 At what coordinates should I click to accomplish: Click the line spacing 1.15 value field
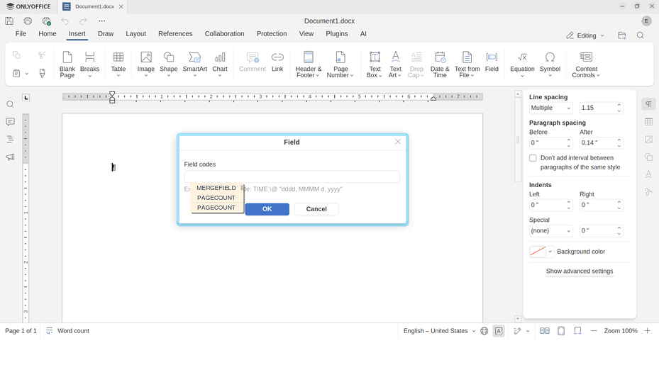click(x=598, y=108)
